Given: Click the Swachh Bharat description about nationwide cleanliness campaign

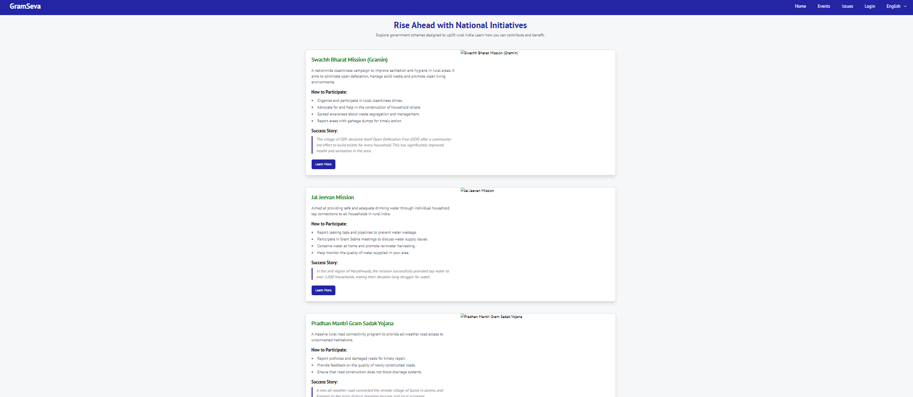Looking at the screenshot, I should click(x=383, y=76).
